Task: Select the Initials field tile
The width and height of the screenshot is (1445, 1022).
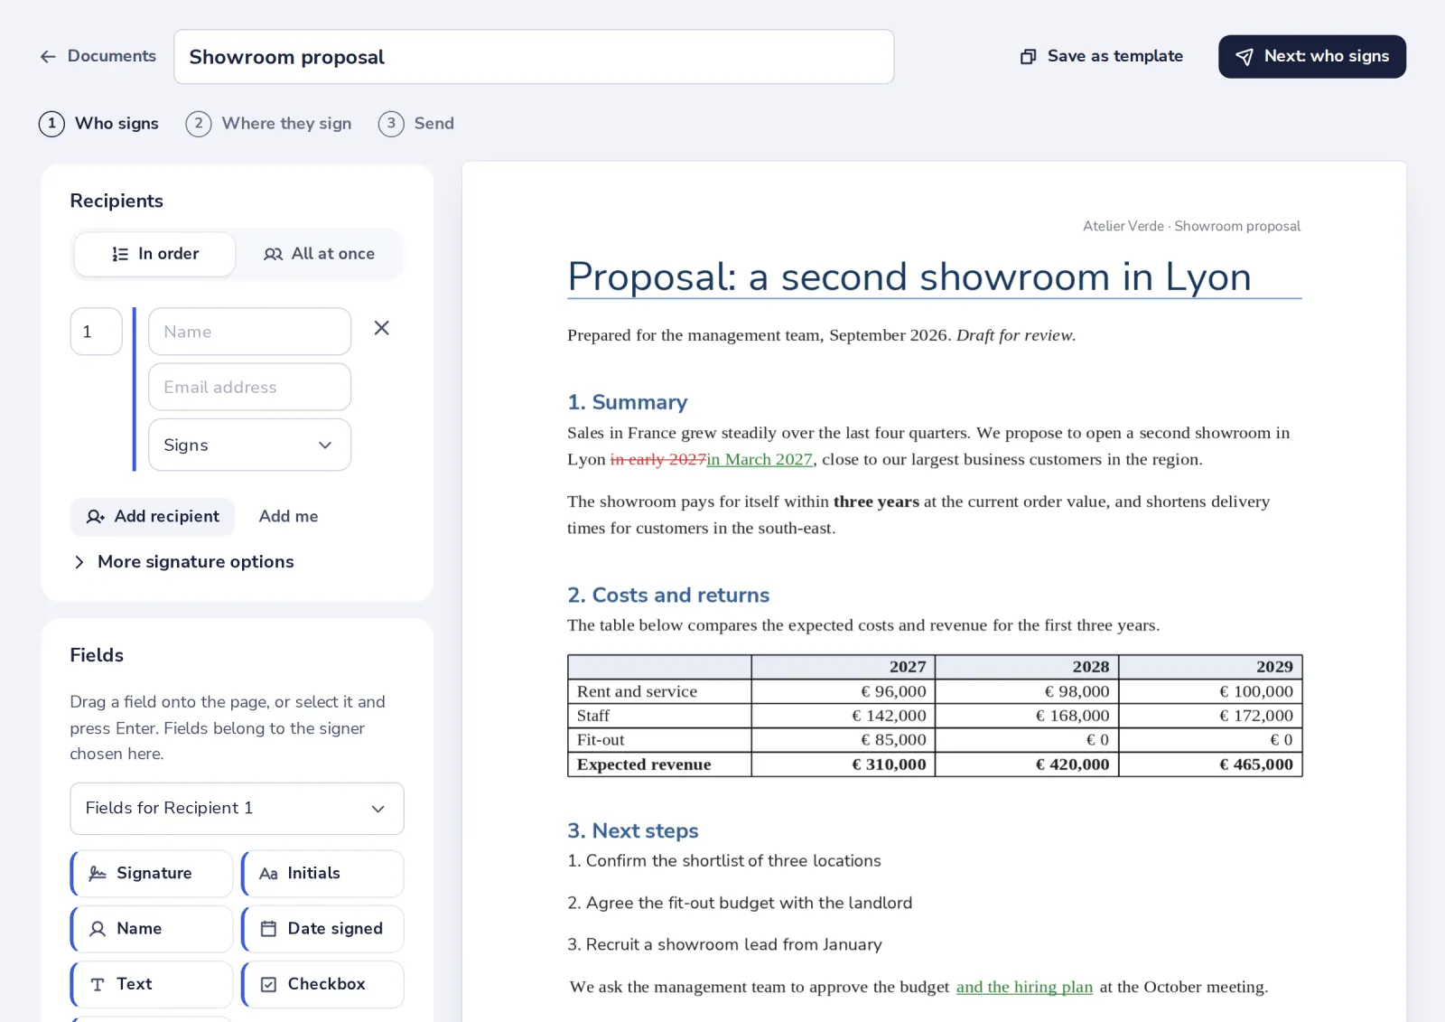Action: [x=322, y=873]
